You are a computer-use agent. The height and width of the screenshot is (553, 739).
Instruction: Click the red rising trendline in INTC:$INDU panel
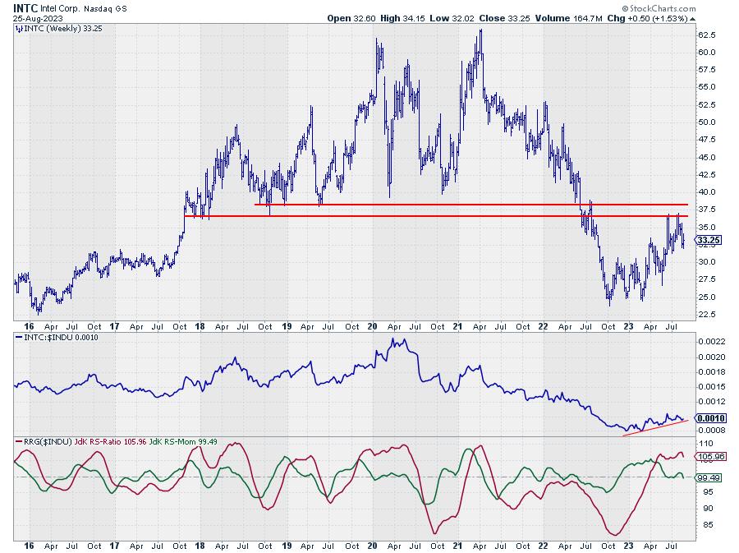655,427
